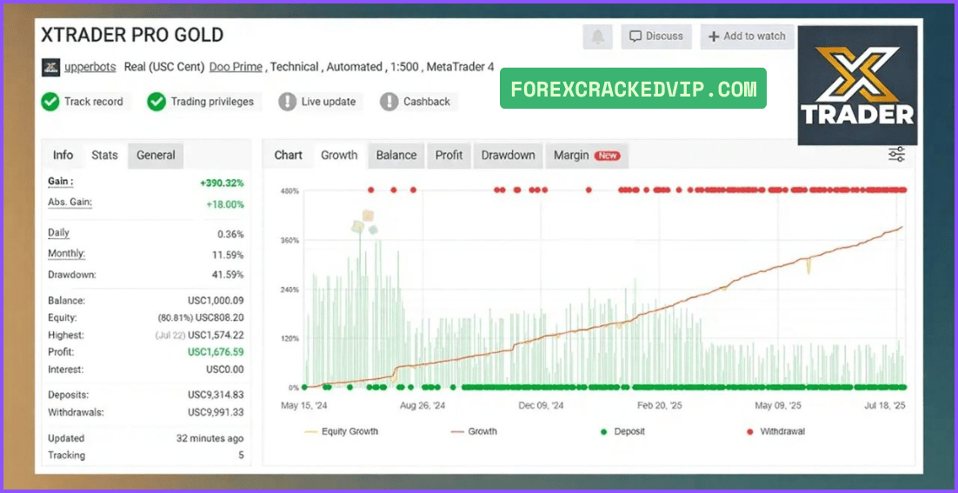
Task: Click the Feb 20, '25 axis date
Action: coord(659,405)
